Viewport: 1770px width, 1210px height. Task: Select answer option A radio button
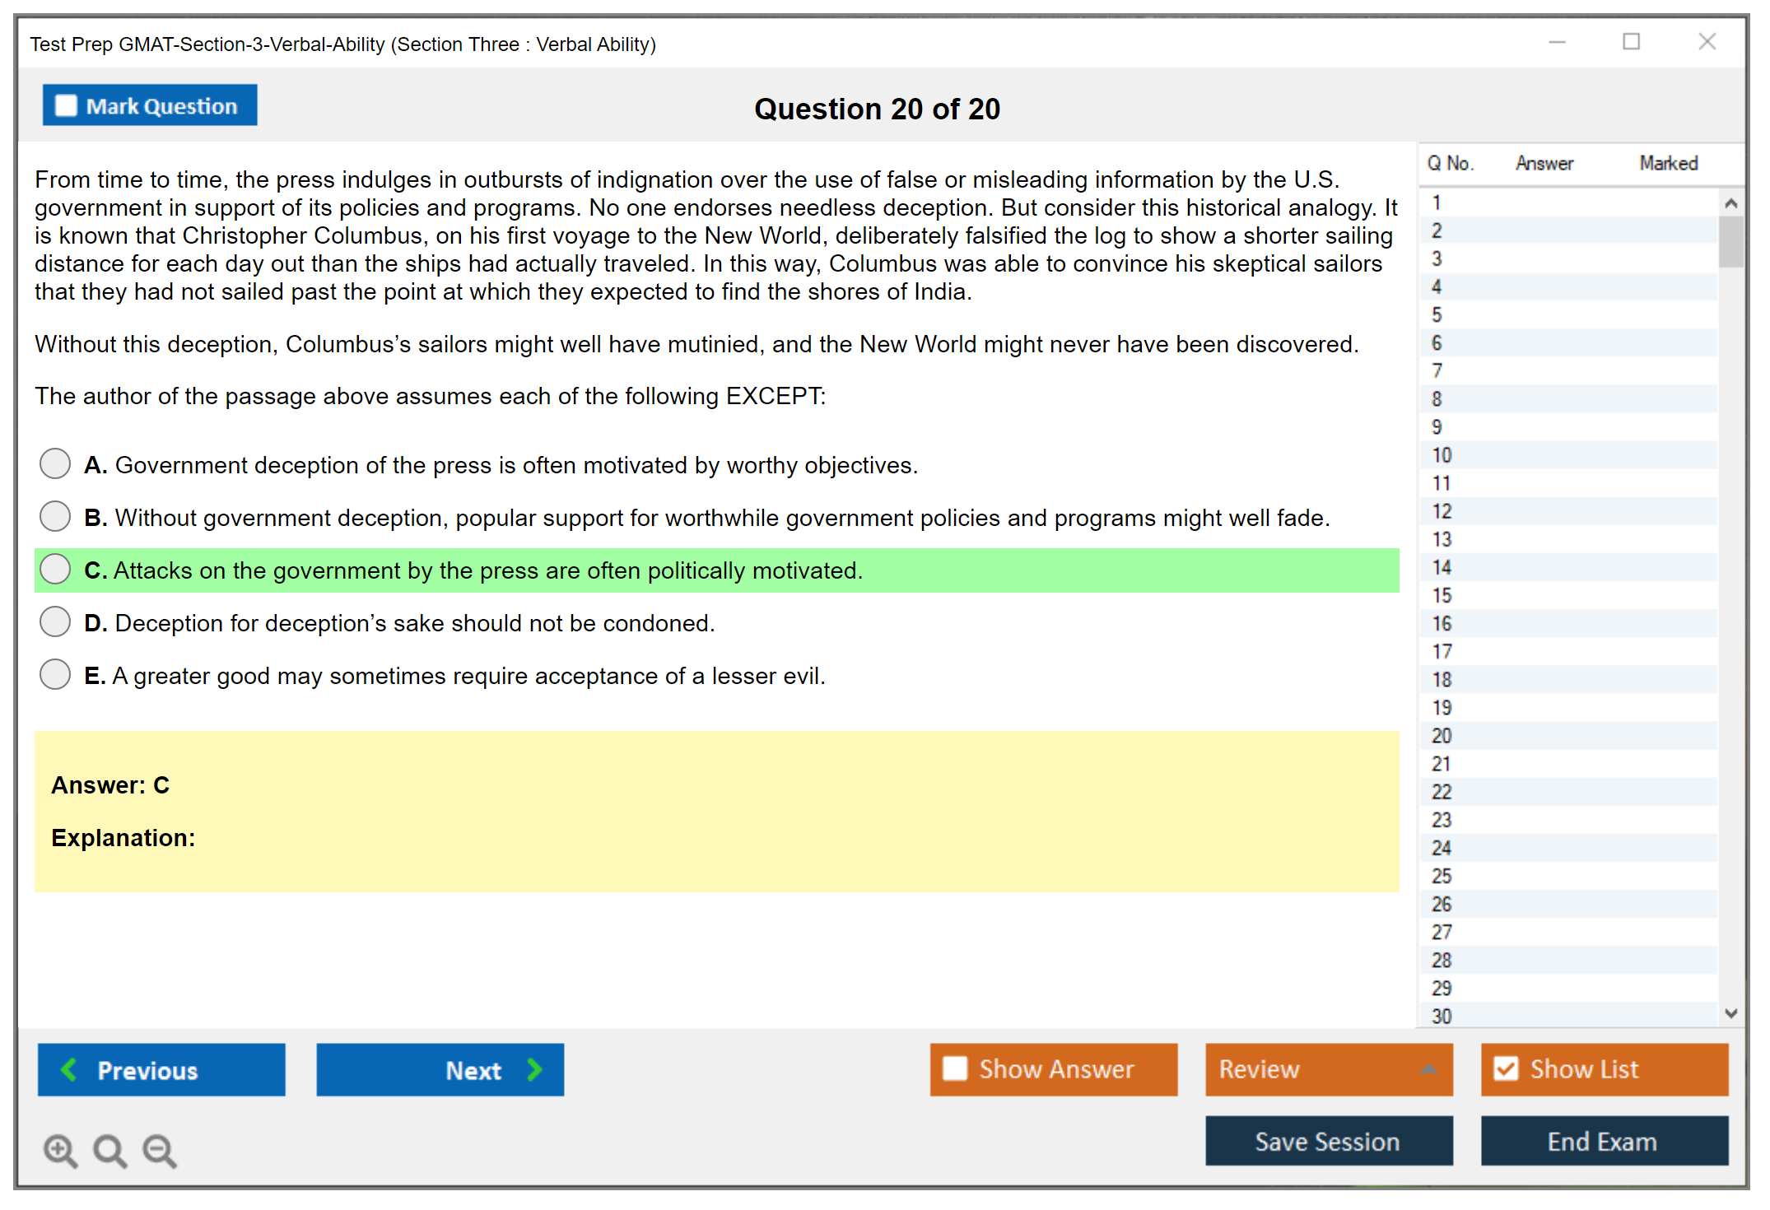(55, 463)
